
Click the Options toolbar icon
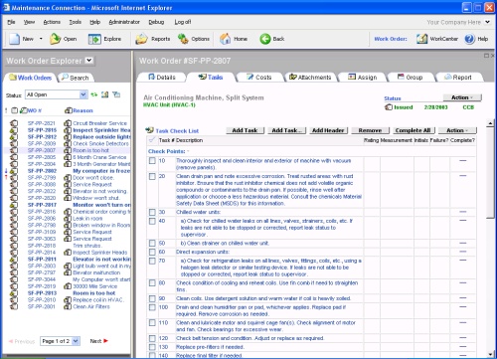pyautogui.click(x=183, y=39)
